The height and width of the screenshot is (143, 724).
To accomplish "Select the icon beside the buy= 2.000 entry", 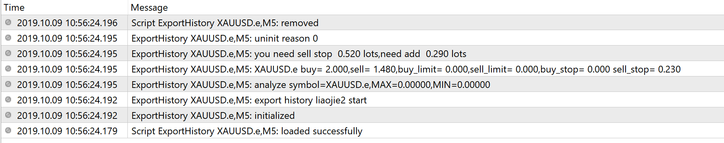I will [8, 69].
